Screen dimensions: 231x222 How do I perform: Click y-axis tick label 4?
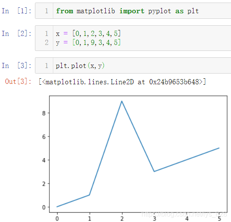point(44,160)
